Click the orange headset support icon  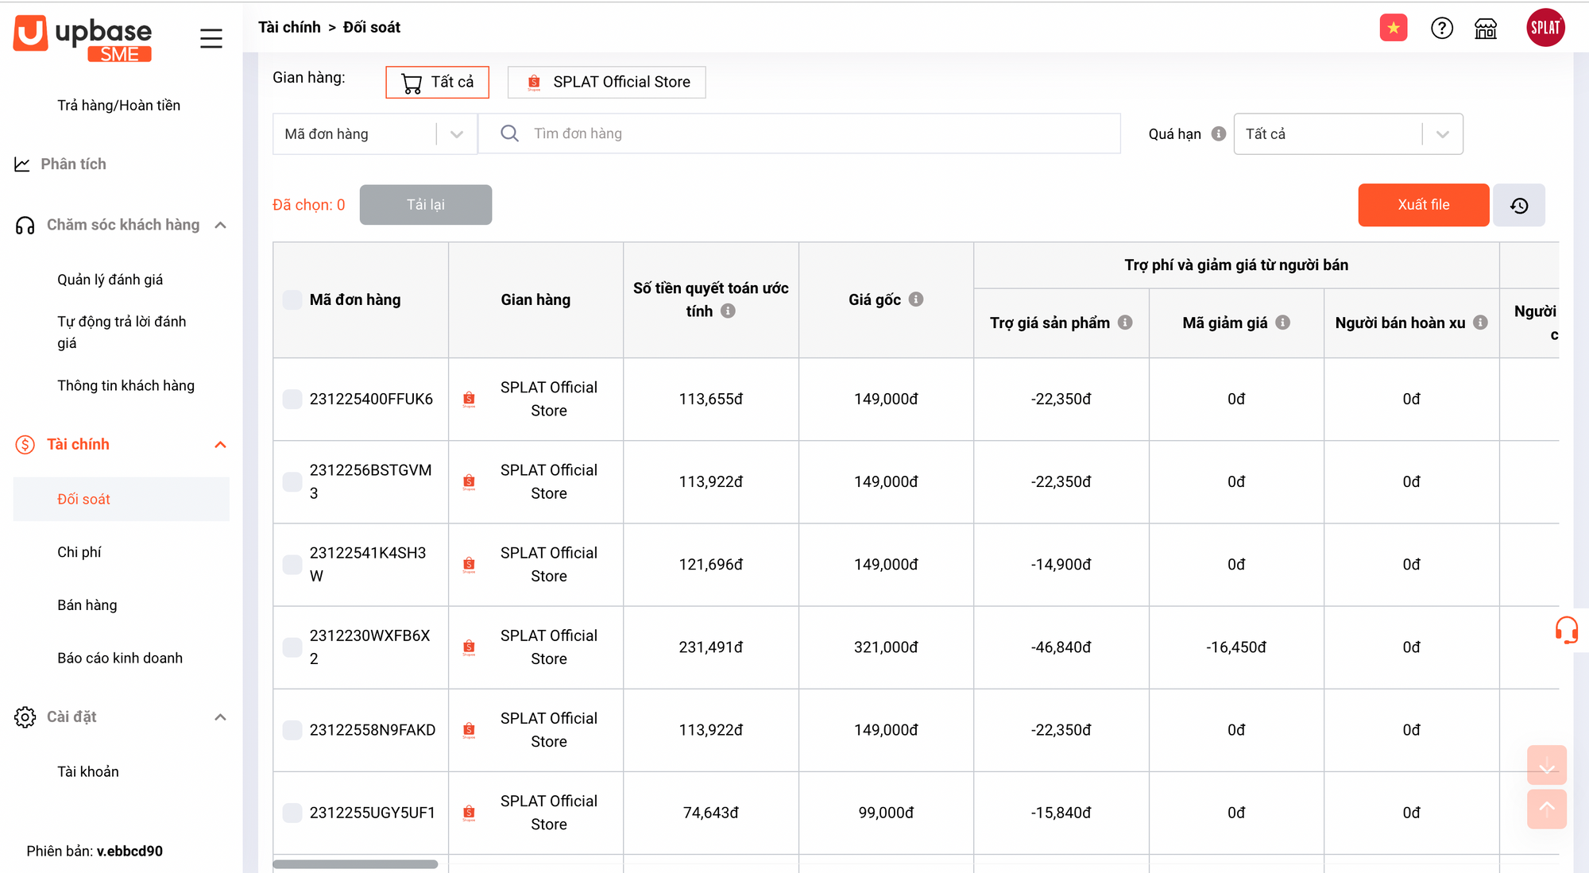[1566, 630]
